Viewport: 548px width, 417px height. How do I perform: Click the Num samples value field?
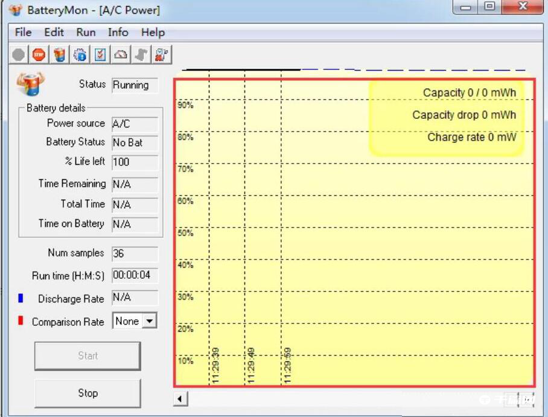pyautogui.click(x=135, y=254)
